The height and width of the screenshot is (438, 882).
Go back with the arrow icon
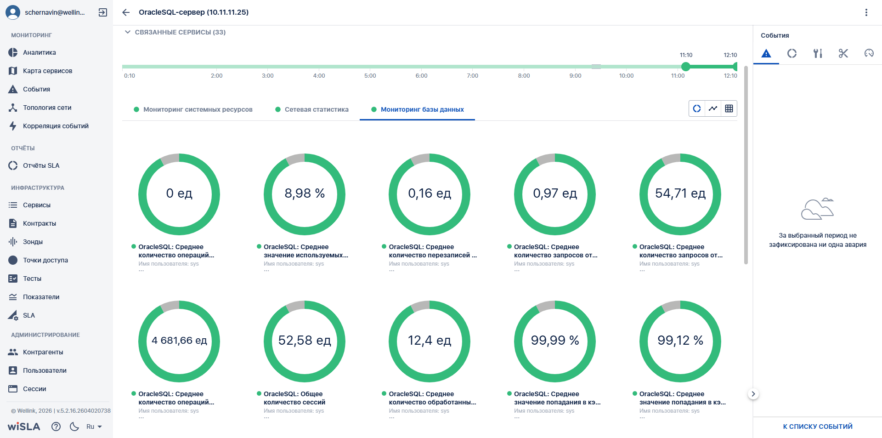coord(126,12)
